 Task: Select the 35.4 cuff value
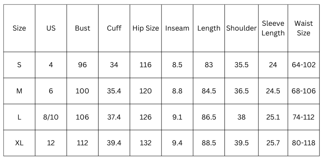click(114, 91)
